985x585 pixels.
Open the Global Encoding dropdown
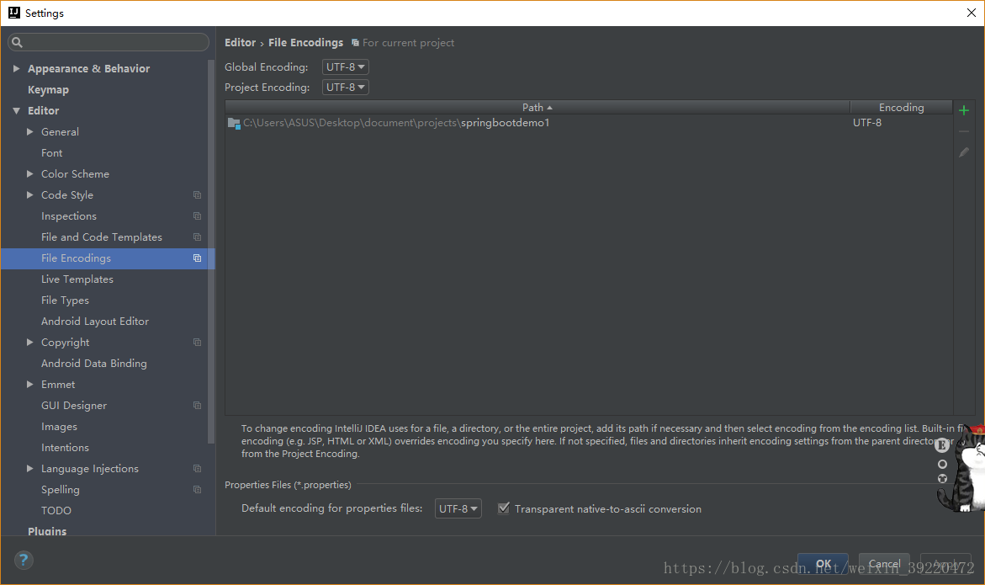(x=345, y=67)
